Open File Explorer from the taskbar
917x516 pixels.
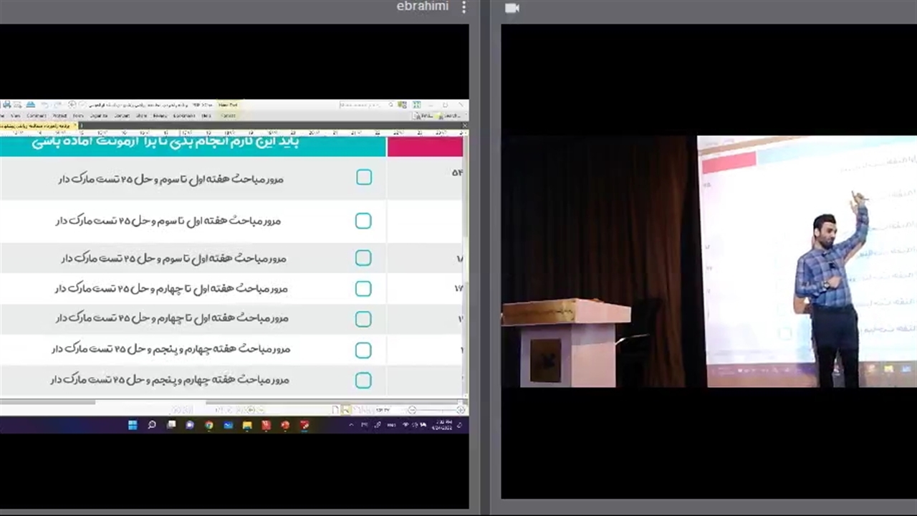tap(247, 425)
